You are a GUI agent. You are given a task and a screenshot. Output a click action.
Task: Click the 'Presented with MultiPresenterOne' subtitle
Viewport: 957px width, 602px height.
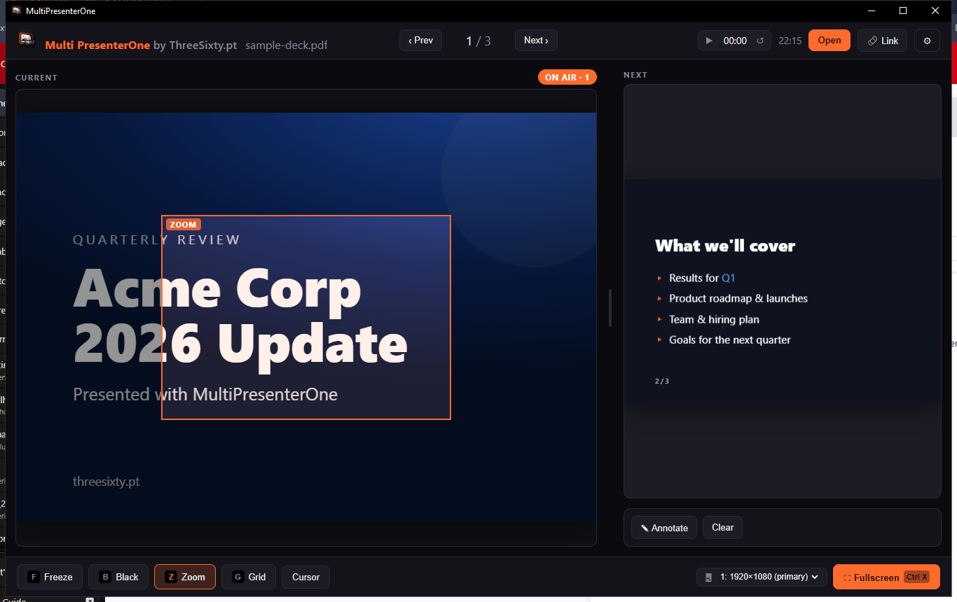(x=205, y=394)
